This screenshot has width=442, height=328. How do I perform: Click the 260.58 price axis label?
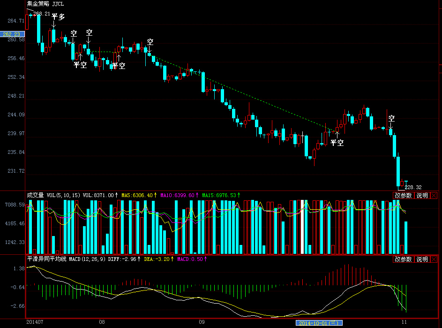[16, 39]
